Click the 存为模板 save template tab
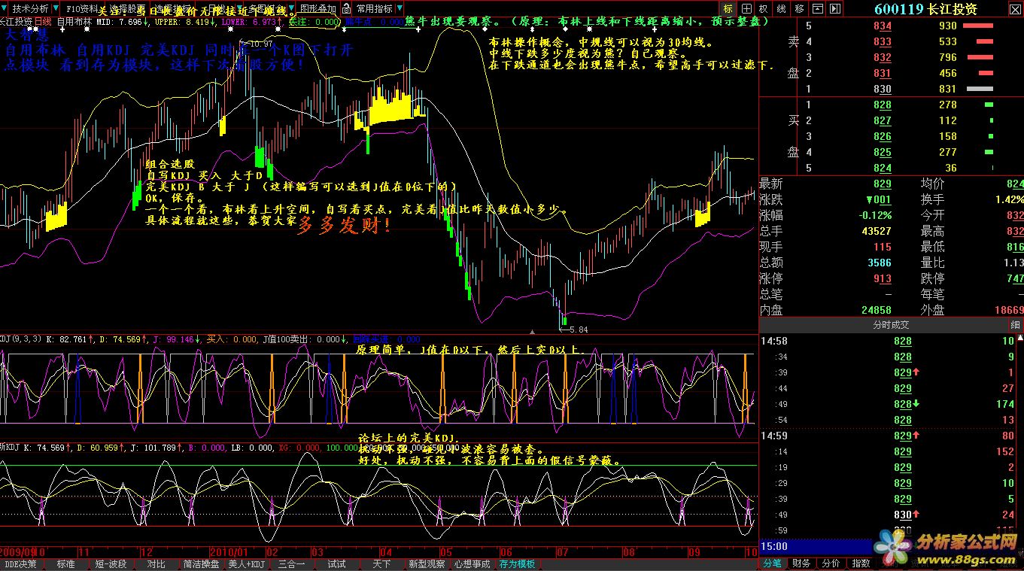Viewport: 1024px width, 571px height. coord(517,563)
